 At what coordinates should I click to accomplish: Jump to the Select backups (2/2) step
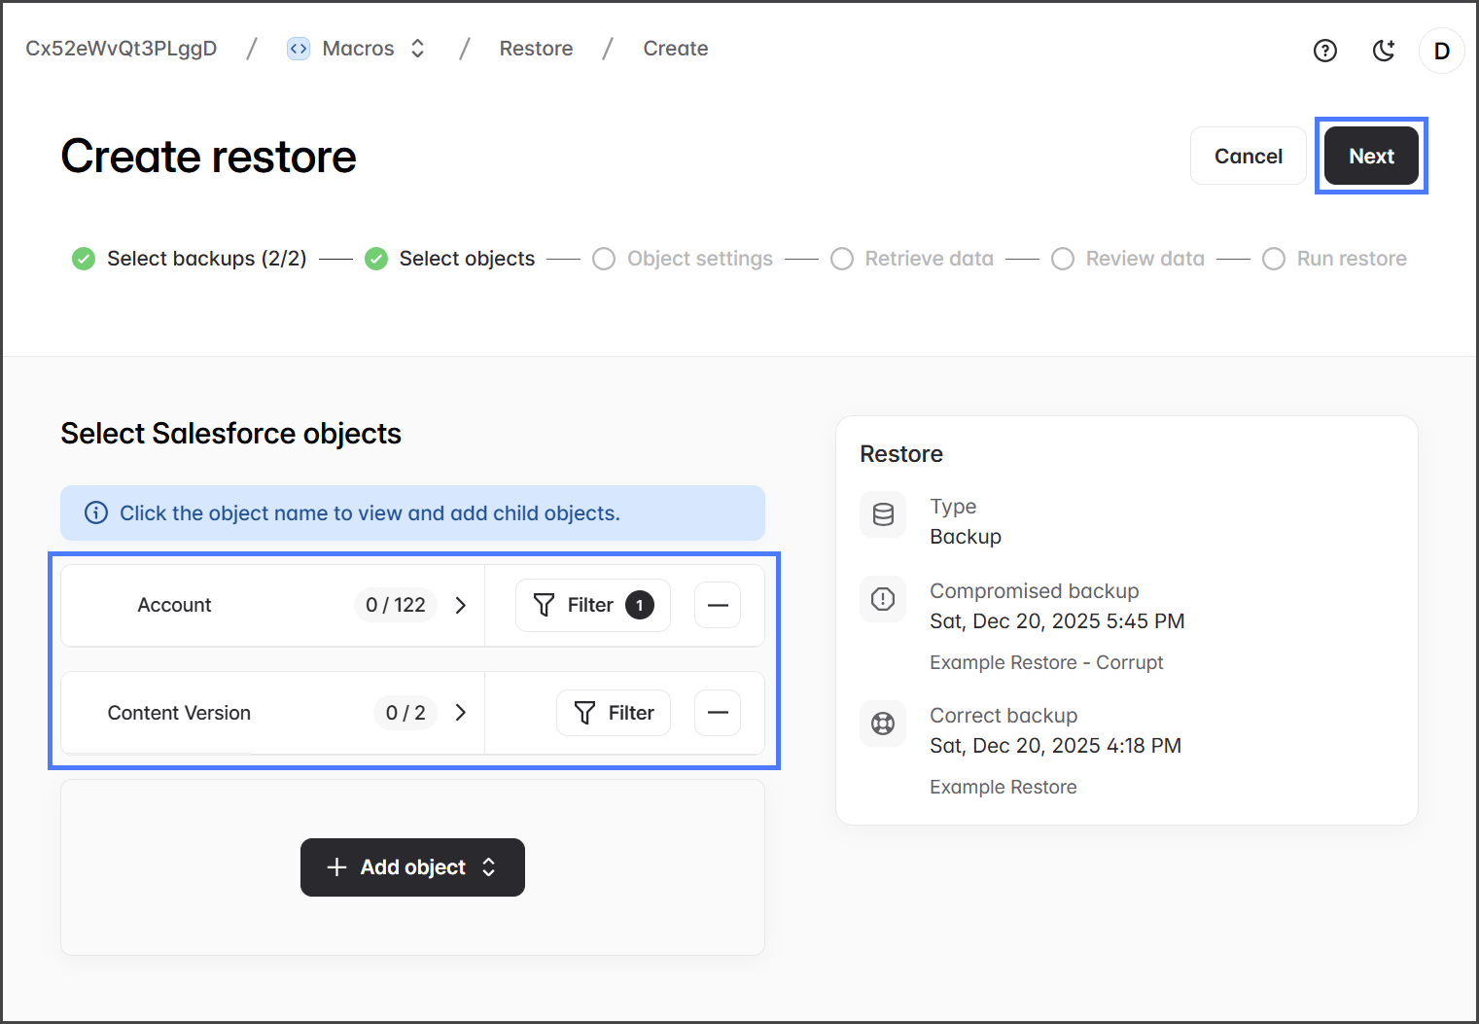[x=190, y=259]
